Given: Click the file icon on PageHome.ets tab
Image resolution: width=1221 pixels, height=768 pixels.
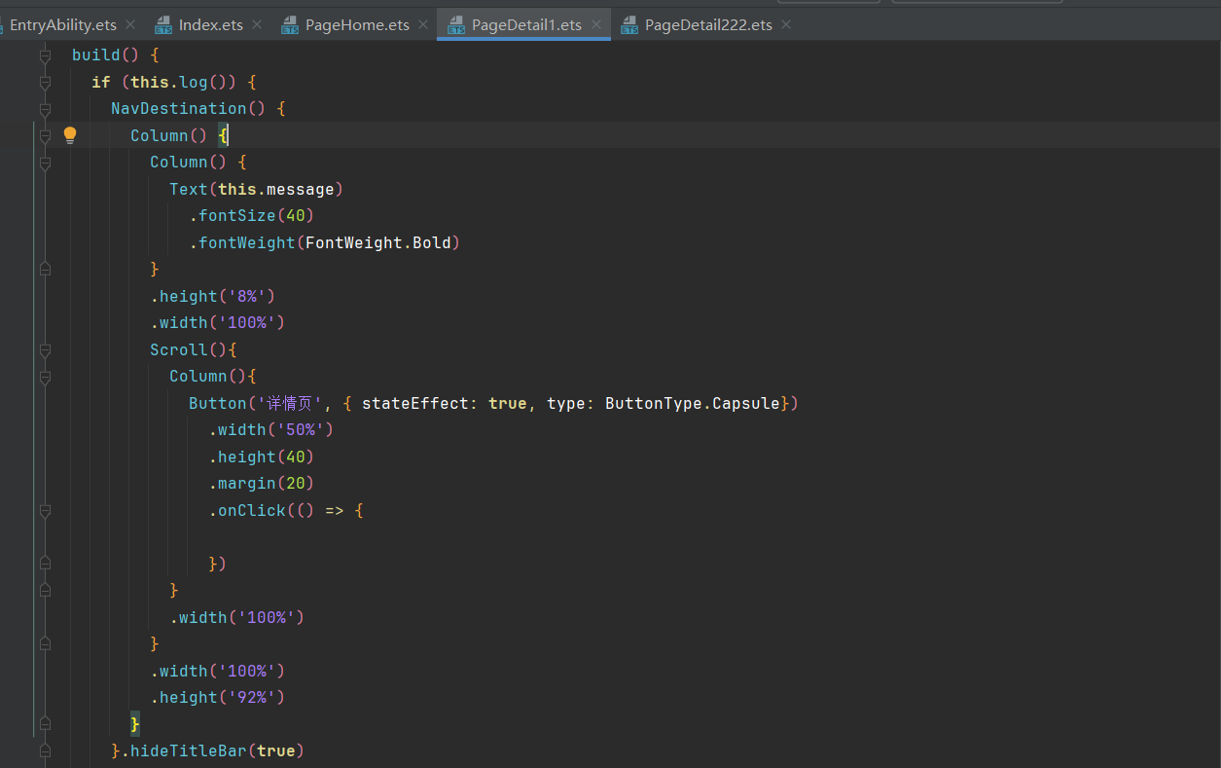Looking at the screenshot, I should 290,25.
